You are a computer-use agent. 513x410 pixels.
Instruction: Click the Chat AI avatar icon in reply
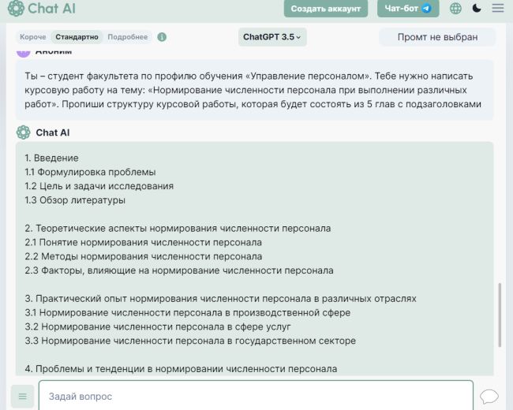tap(24, 132)
